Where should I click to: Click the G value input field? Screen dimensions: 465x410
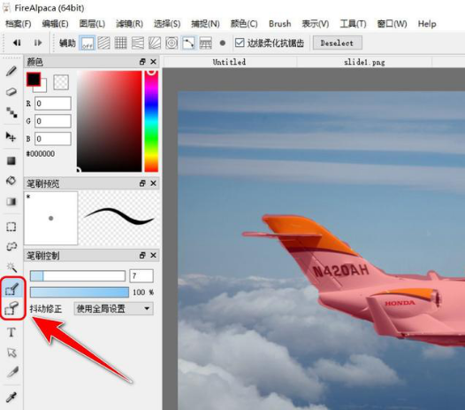(53, 121)
